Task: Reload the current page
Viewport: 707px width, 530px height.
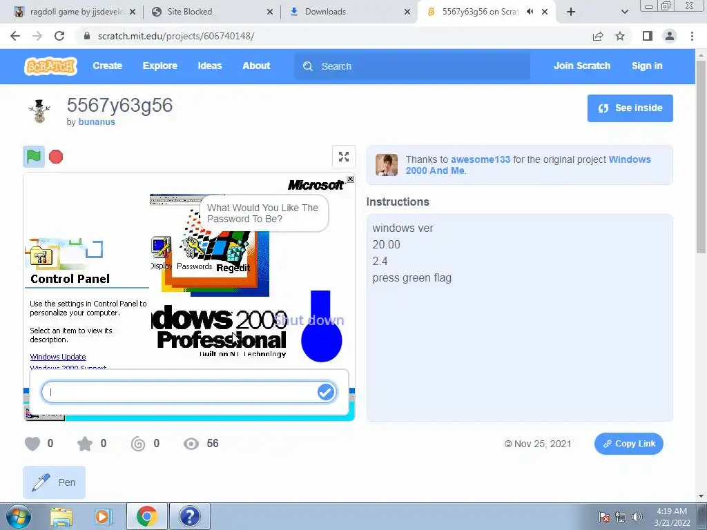Action: 59,36
